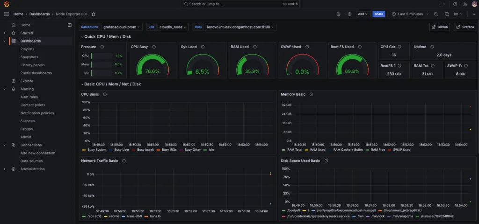Image resolution: width=479 pixels, height=224 pixels.
Task: Refresh the dashboard with the refresh icon
Action: point(447,14)
